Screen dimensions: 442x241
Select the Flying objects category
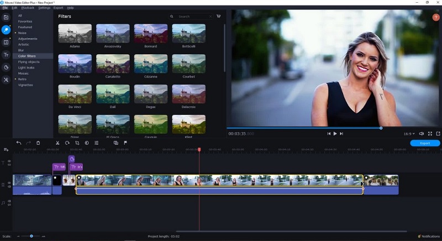pos(29,62)
